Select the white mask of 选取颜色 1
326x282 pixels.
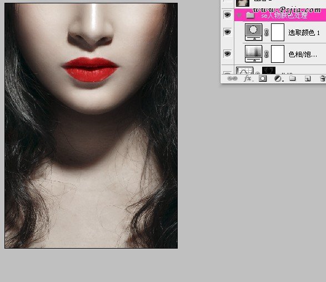(278, 32)
